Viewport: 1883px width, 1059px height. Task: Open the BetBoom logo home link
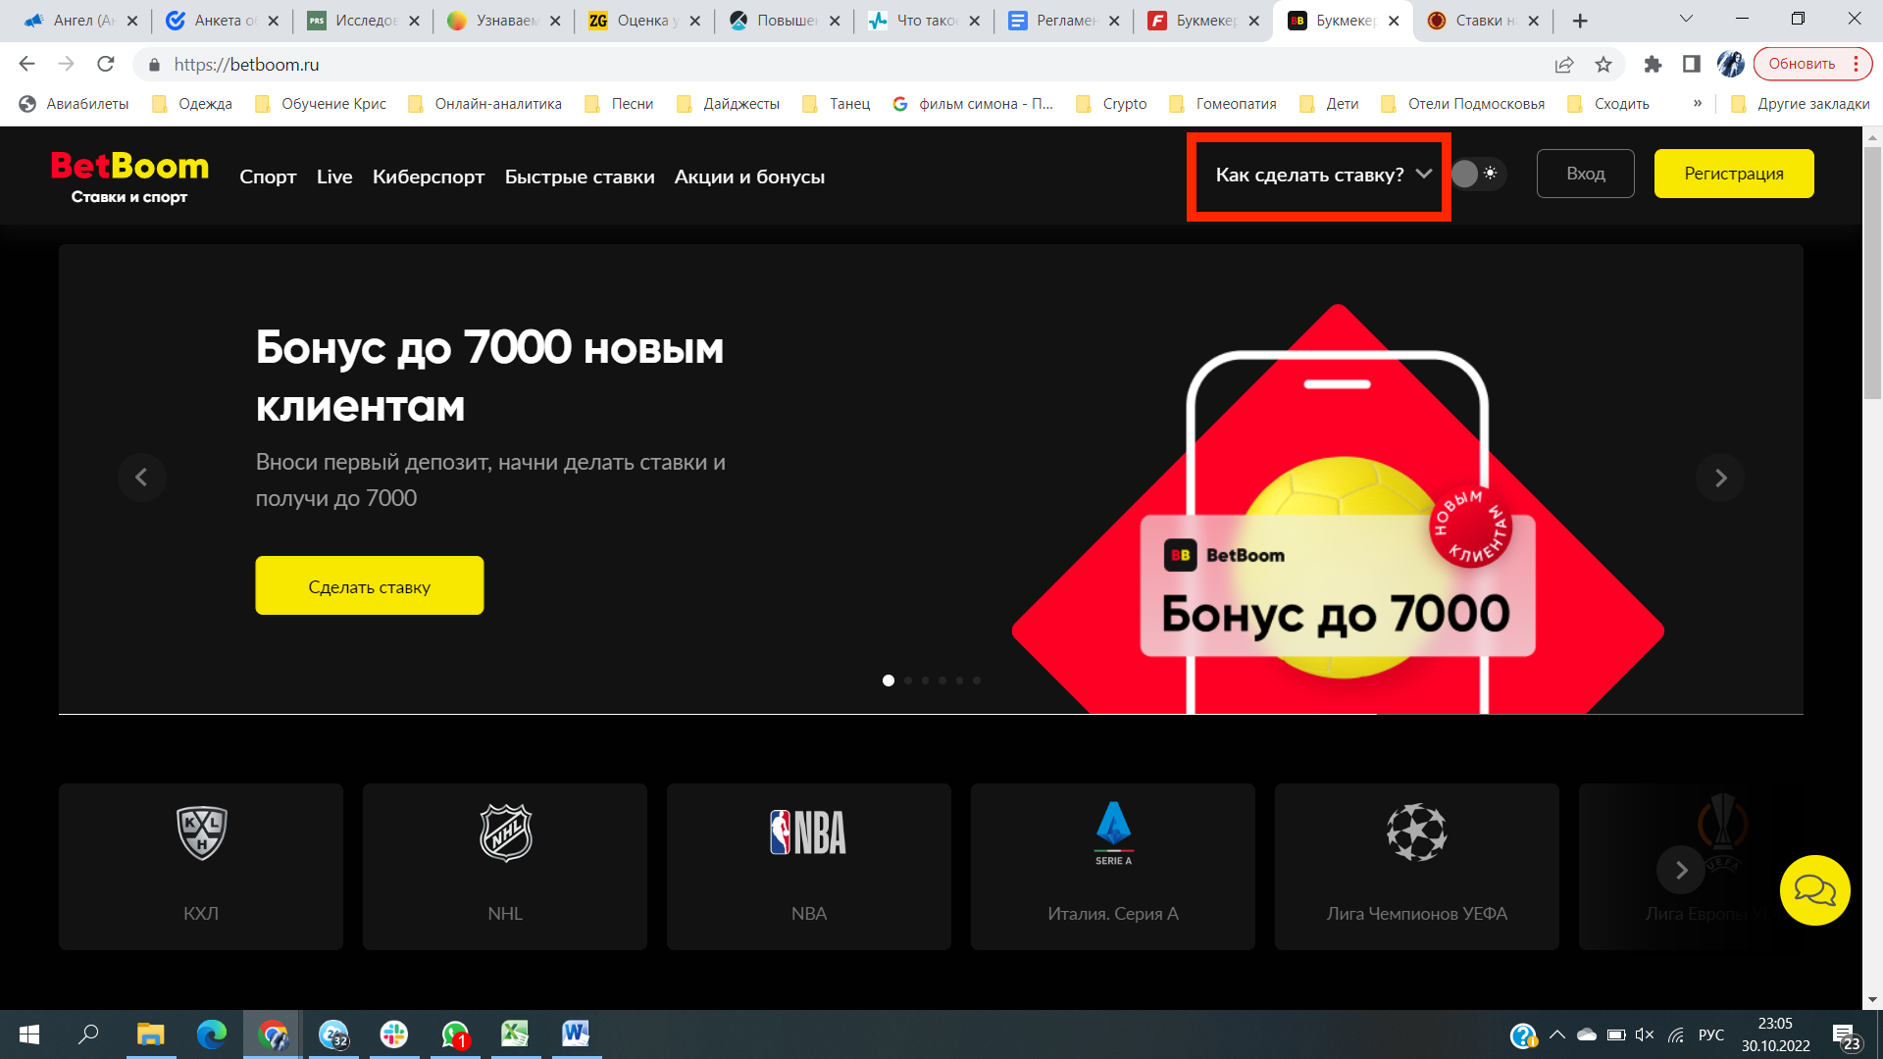pos(129,176)
